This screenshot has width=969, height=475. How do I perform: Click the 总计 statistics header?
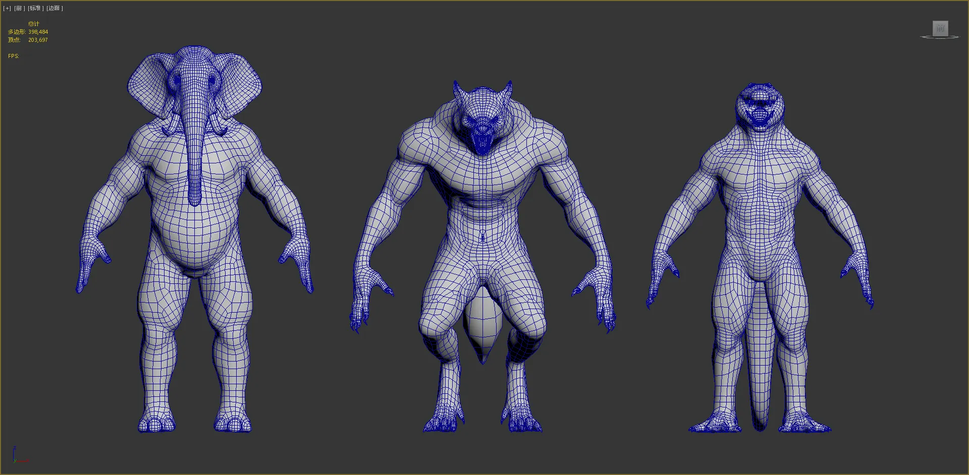click(34, 24)
